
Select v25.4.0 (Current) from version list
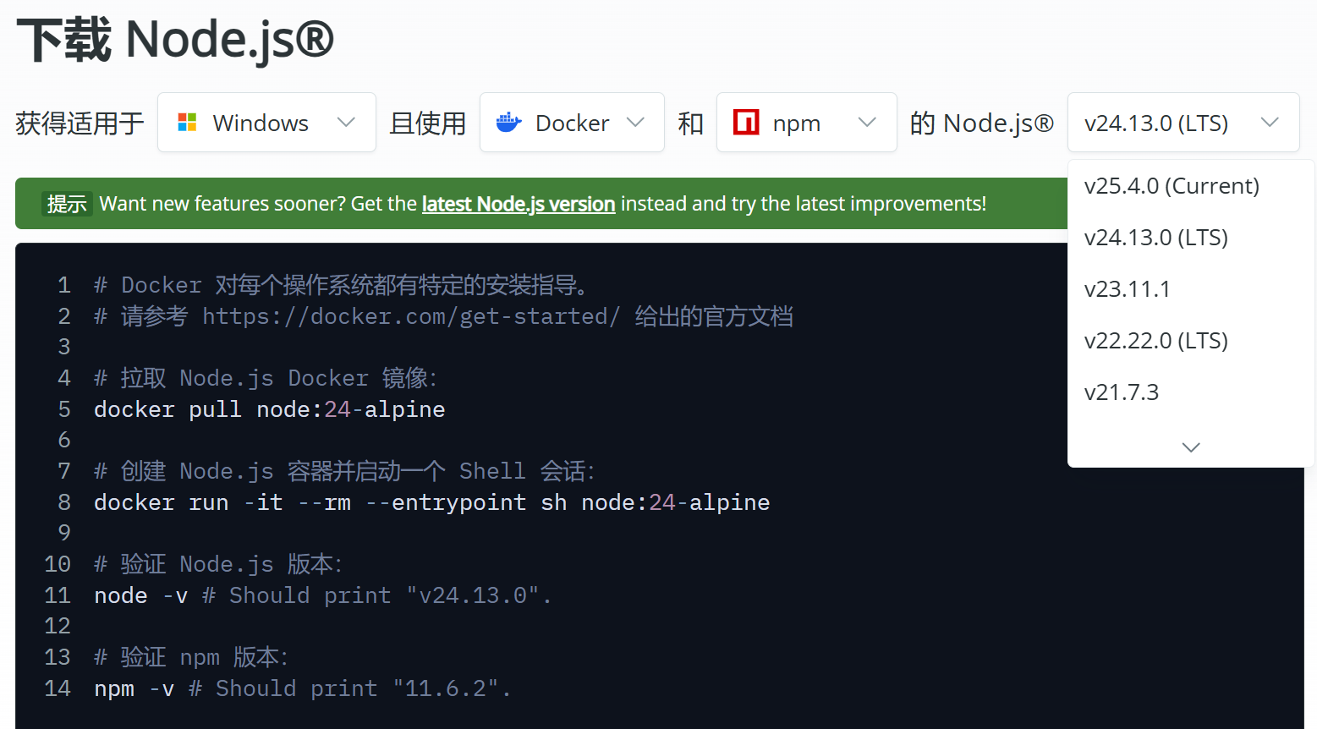1191,186
